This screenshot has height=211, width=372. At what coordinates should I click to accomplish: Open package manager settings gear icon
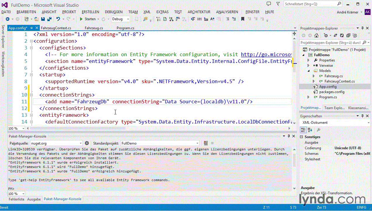pyautogui.click(x=87, y=143)
